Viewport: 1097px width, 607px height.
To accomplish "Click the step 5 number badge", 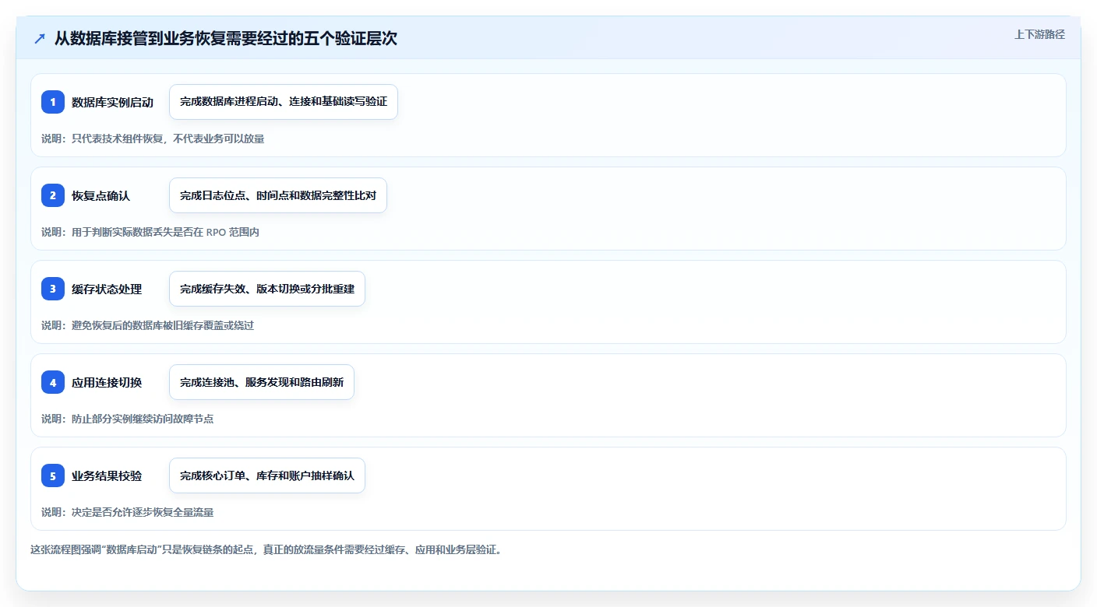I will click(53, 475).
